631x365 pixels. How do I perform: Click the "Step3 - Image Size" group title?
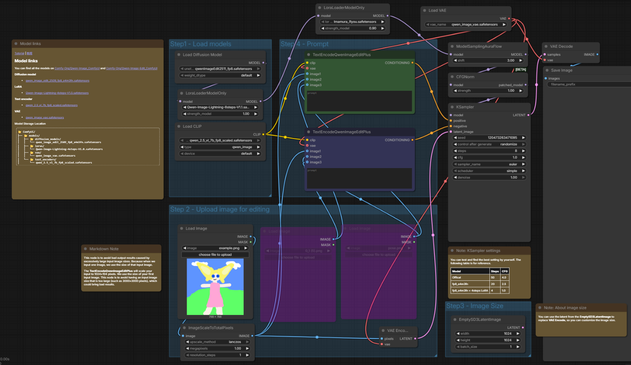(475, 306)
